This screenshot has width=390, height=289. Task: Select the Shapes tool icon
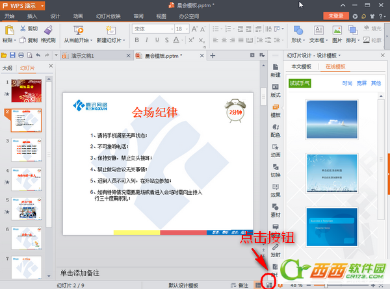pyautogui.click(x=298, y=31)
